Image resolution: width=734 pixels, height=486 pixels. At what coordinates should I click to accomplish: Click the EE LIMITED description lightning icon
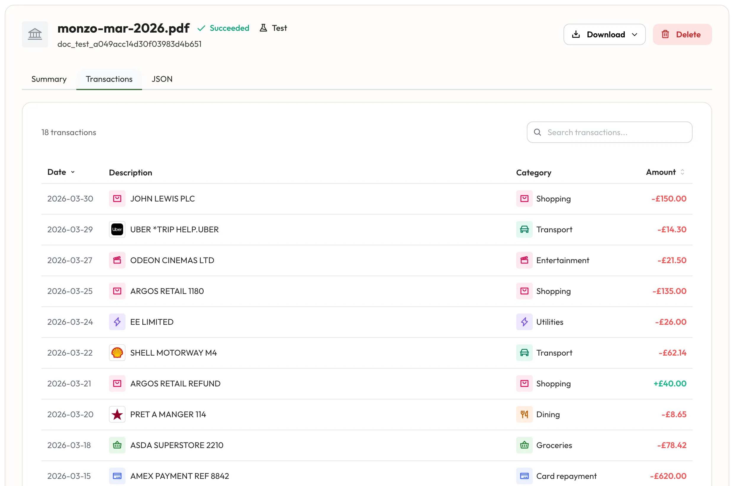117,322
